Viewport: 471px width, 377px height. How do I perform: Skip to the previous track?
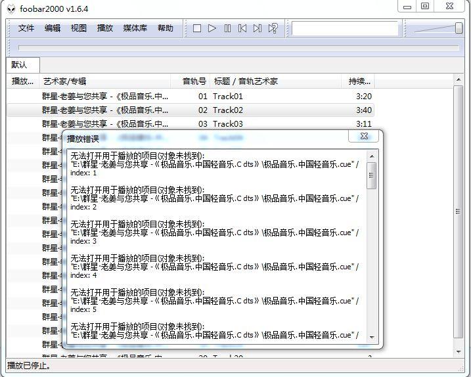(x=242, y=28)
